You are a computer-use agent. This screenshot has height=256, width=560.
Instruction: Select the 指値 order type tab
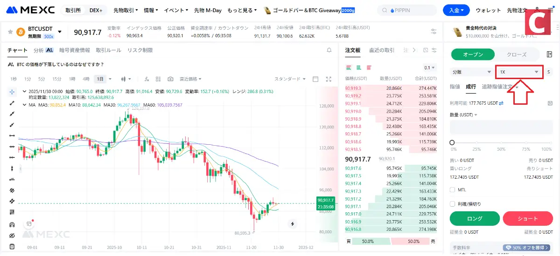[x=455, y=87]
